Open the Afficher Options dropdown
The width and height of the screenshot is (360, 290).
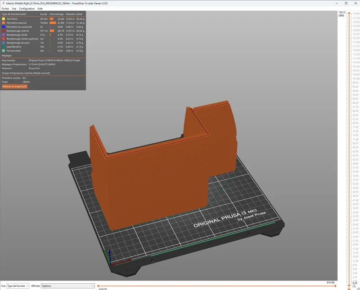click(x=68, y=286)
